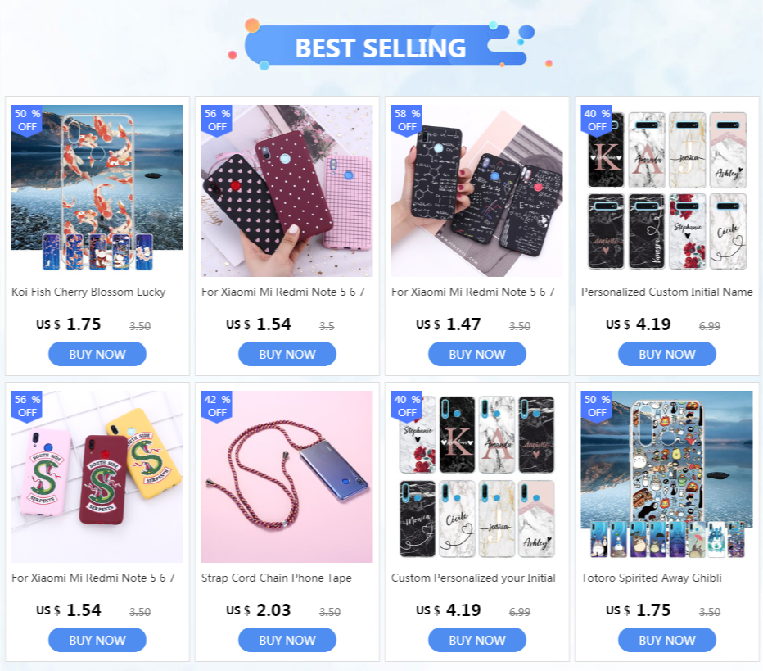The height and width of the screenshot is (671, 763).
Task: Open the strap cord phone case image
Action: [287, 477]
